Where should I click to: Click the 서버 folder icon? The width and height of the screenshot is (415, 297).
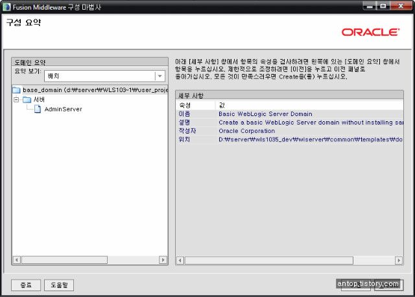pyautogui.click(x=27, y=99)
